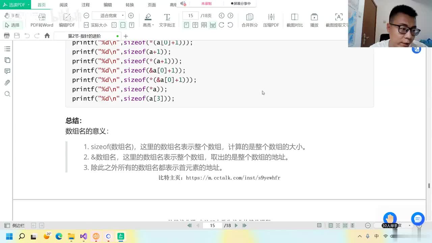The width and height of the screenshot is (432, 243).
Task: Select the 第2节-指针的进阶 document tab
Action: click(87, 36)
